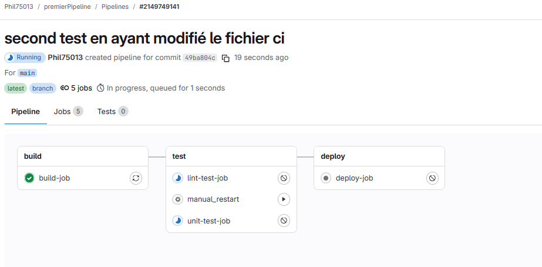Cancel the lint-test-job
Image resolution: width=542 pixels, height=267 pixels.
[284, 178]
